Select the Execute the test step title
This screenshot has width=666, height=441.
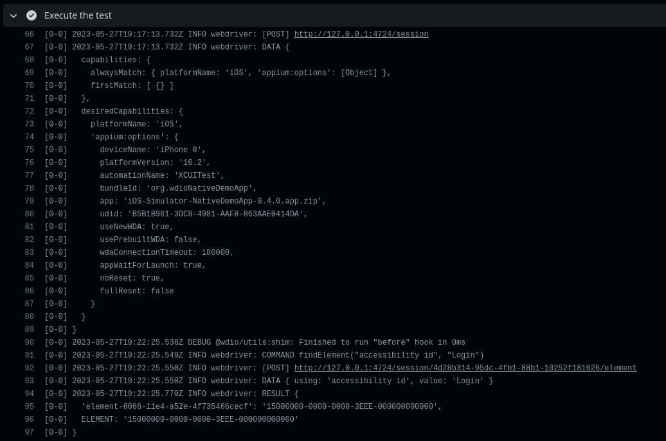coord(78,15)
